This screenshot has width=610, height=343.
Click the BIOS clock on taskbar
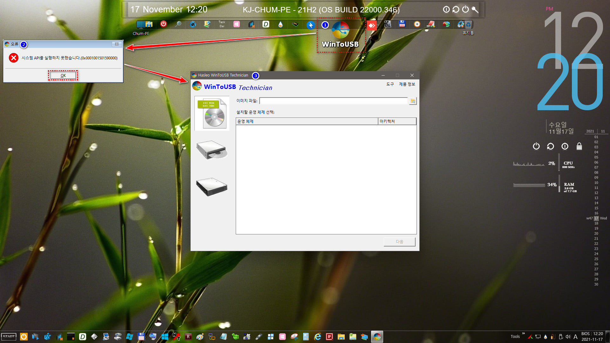click(x=592, y=337)
